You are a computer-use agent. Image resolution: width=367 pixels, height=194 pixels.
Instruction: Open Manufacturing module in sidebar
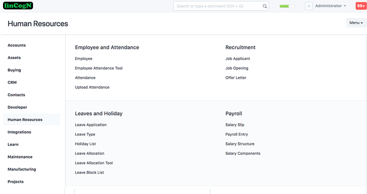pos(22,169)
